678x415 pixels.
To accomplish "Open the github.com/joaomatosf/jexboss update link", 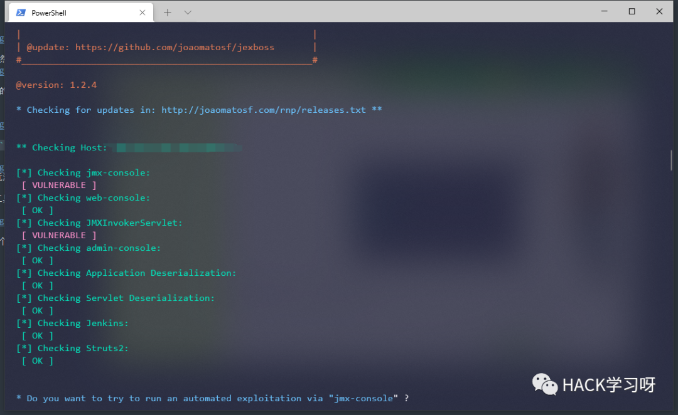I will [x=175, y=47].
